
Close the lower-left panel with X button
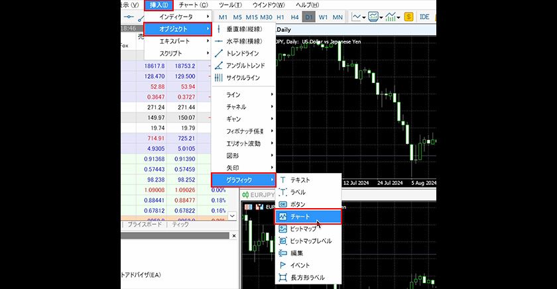point(233,235)
